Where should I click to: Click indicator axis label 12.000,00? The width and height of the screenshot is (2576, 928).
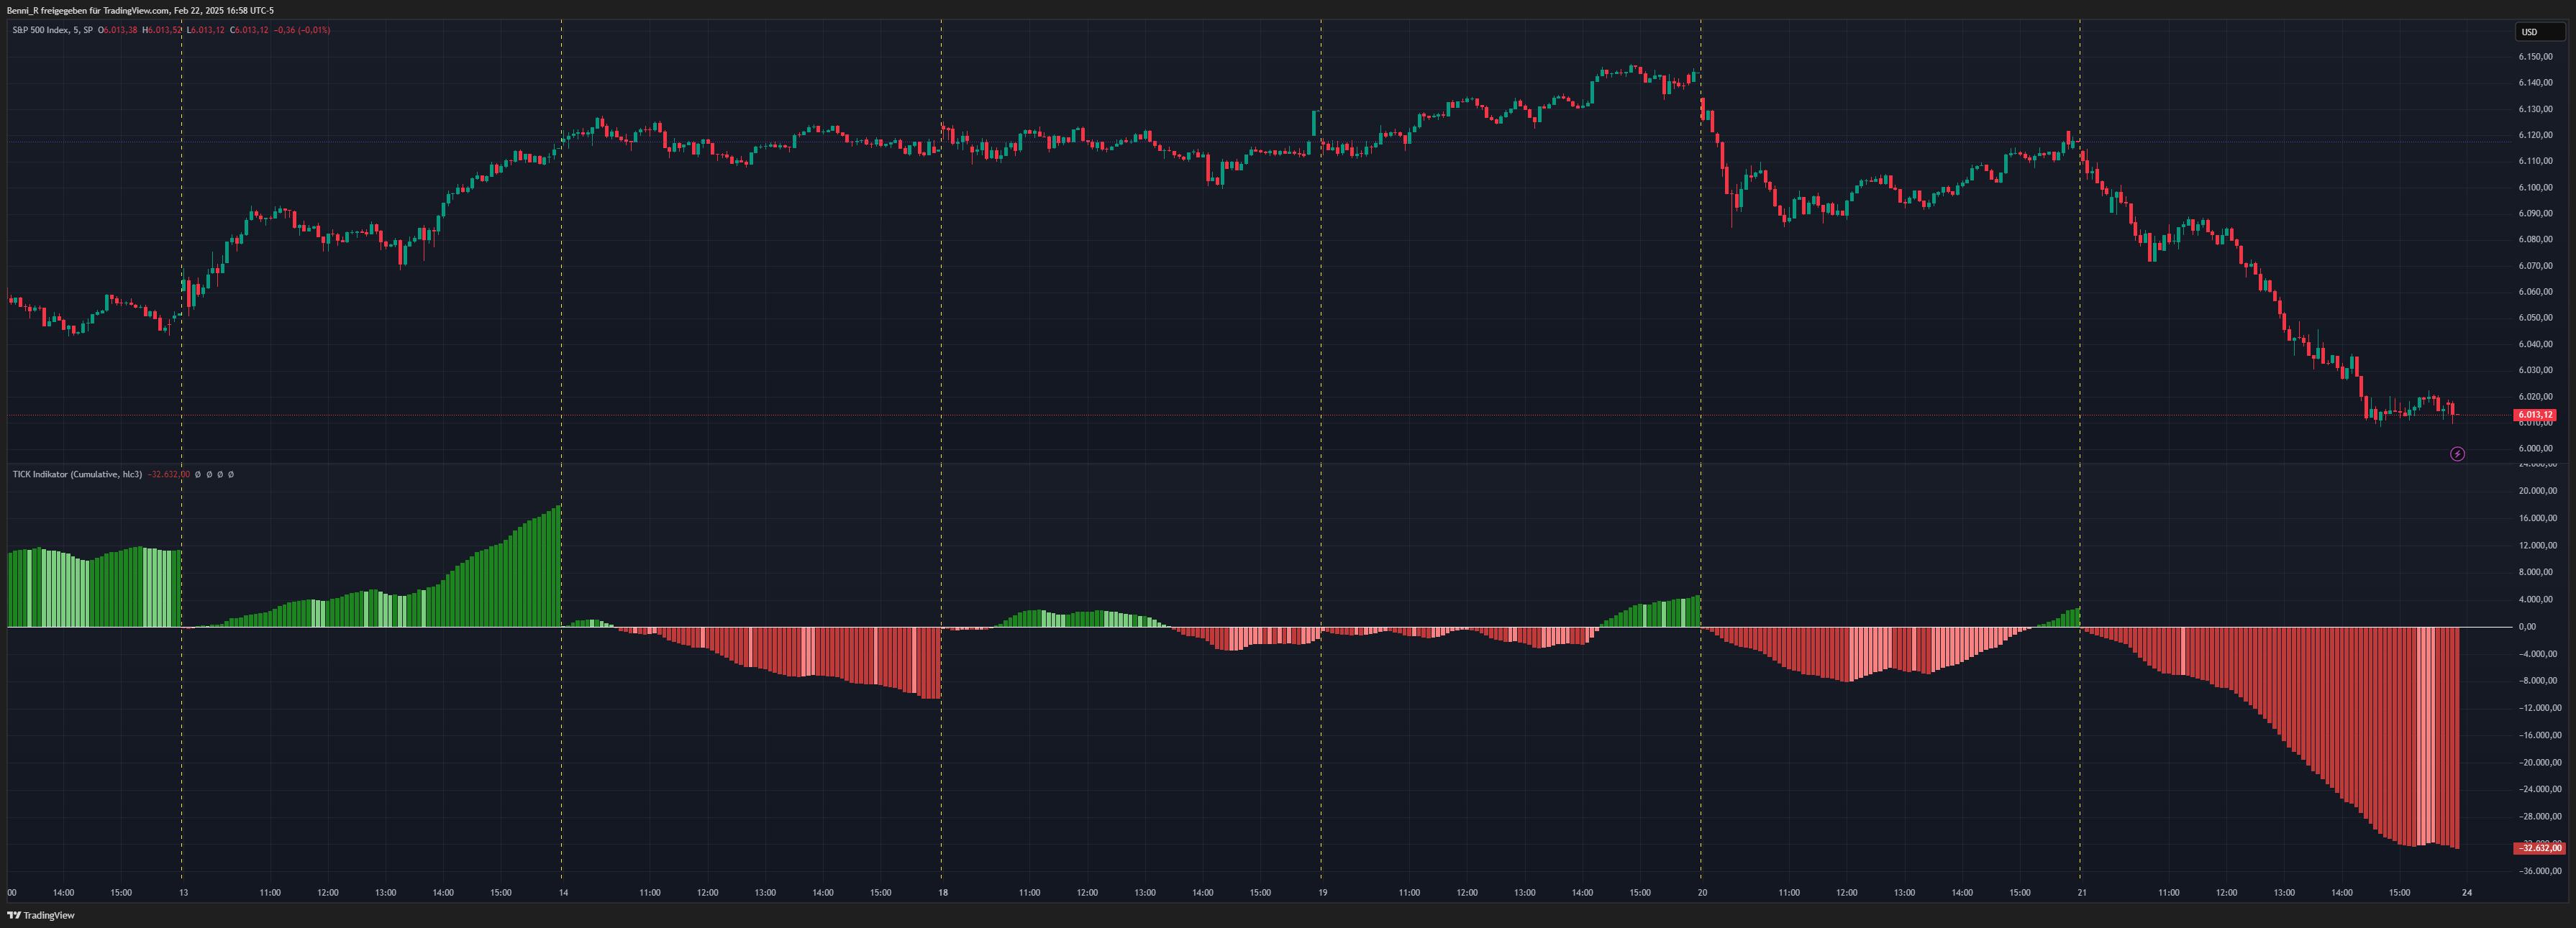click(x=2538, y=546)
